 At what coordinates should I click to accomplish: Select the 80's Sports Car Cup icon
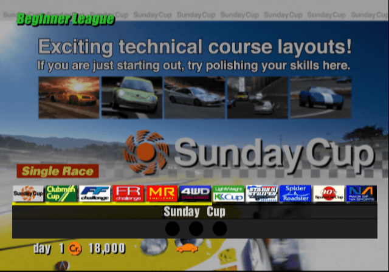coord(329,194)
